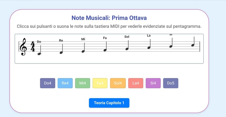The image size is (226, 117).
Task: Click the treble clef symbol on the staff
Action: point(23,47)
